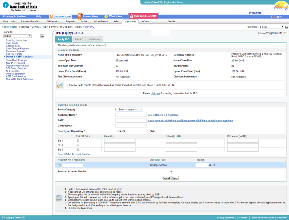Image resolution: width=289 pixels, height=220 pixels.
Task: Switch to the Edit IPO tab
Action: [79, 39]
